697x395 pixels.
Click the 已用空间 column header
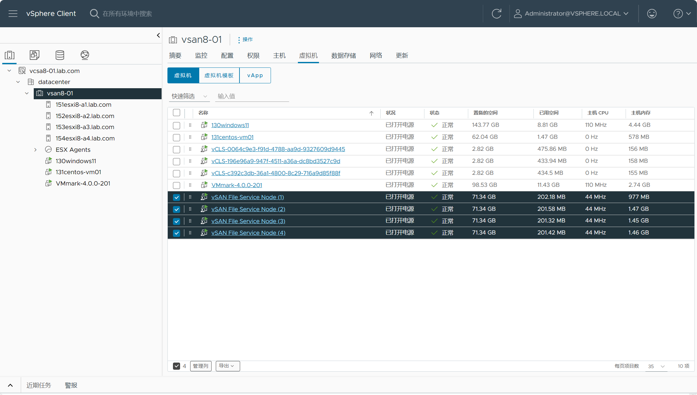coord(549,113)
